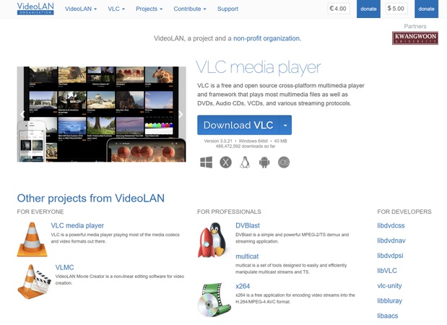Screen dimensions: 447x325
Task: Go to previous slide in screenshot carousel
Action: click(22, 115)
